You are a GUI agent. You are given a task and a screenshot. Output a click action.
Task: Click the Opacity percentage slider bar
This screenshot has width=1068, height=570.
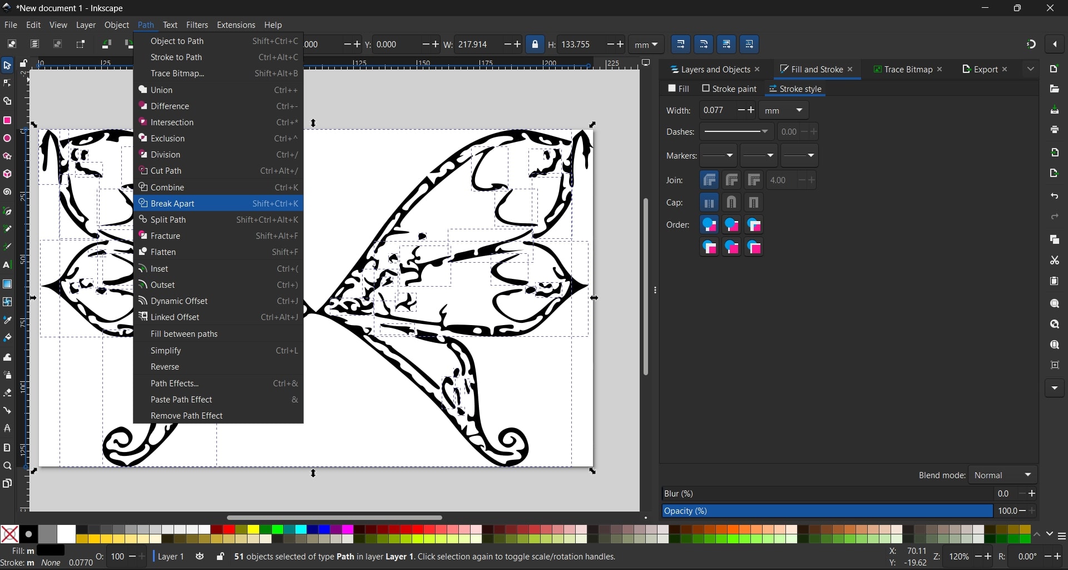click(827, 511)
